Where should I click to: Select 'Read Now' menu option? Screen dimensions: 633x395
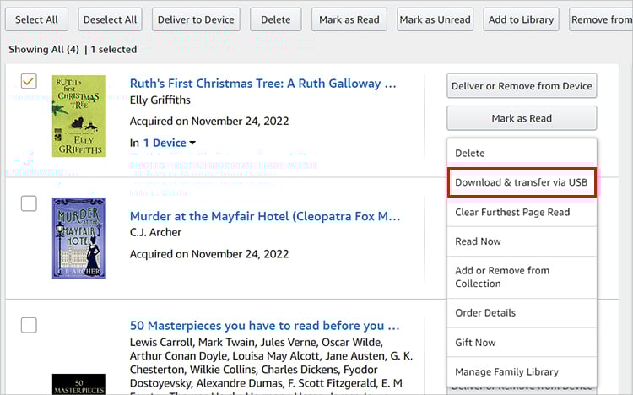[x=478, y=241]
